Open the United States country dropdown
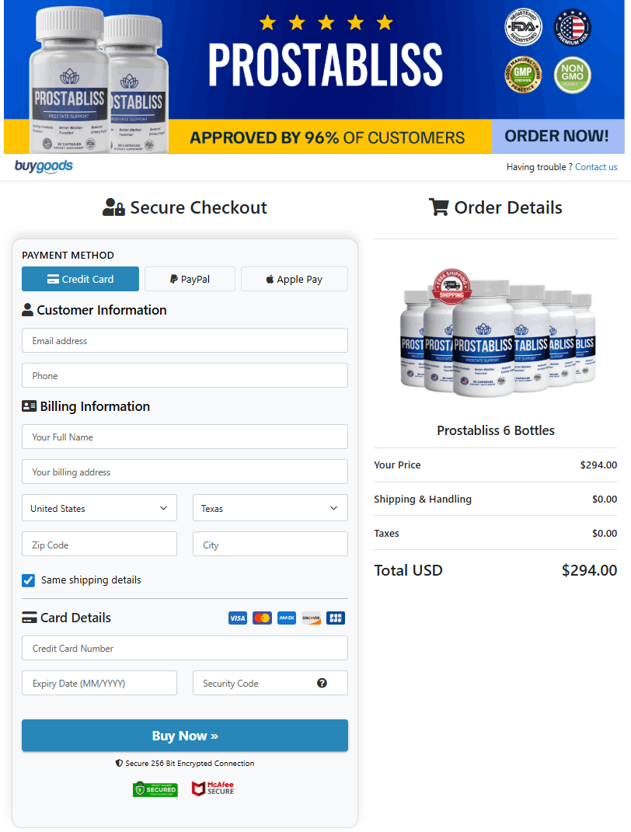This screenshot has width=631, height=832. [99, 509]
